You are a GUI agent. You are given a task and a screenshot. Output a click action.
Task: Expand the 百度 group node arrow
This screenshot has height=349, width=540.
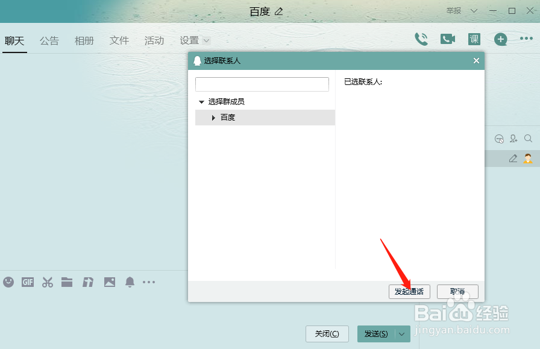213,118
